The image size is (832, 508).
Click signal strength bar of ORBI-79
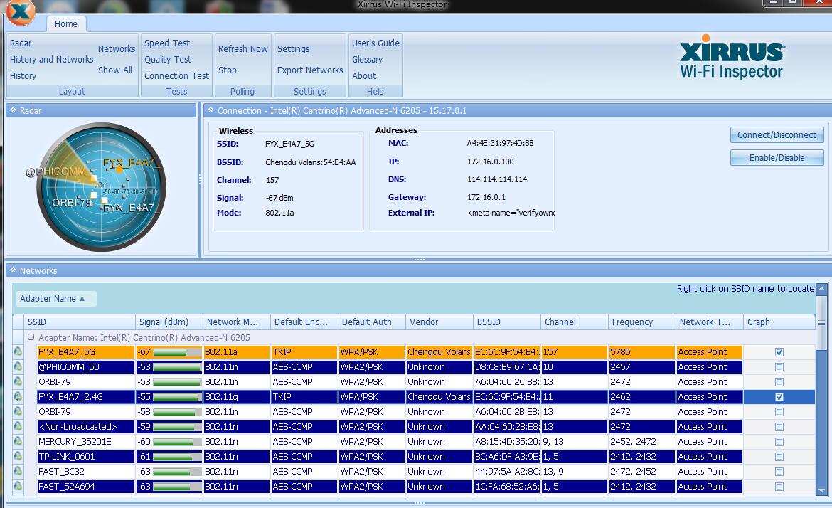[x=177, y=382]
